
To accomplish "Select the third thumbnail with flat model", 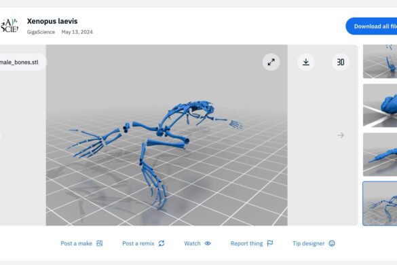I will point(380,154).
